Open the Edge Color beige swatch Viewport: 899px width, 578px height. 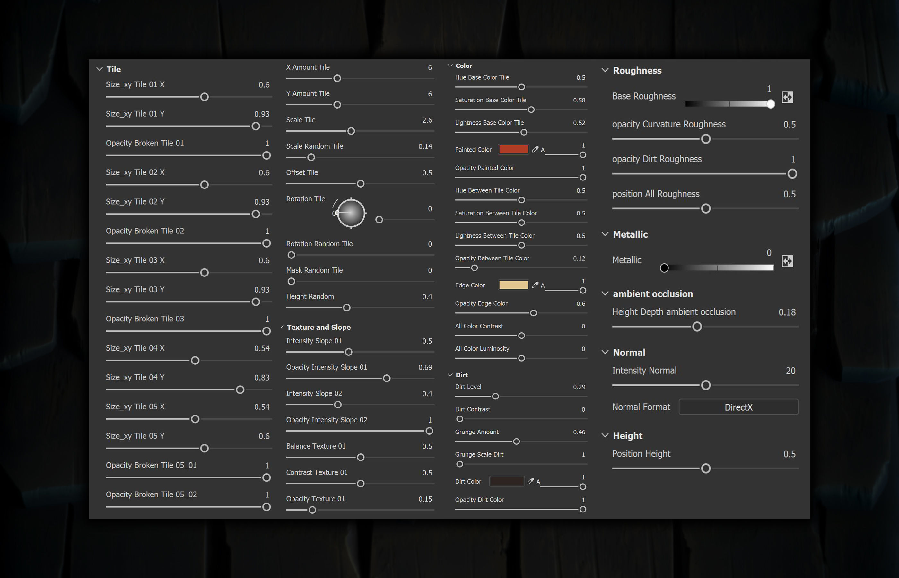[513, 285]
